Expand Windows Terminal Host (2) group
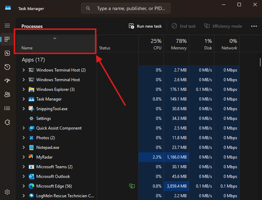262x200 pixels. tap(24, 70)
